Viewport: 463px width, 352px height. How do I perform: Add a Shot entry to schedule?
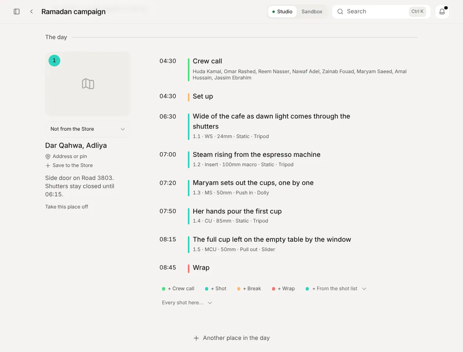tap(216, 289)
